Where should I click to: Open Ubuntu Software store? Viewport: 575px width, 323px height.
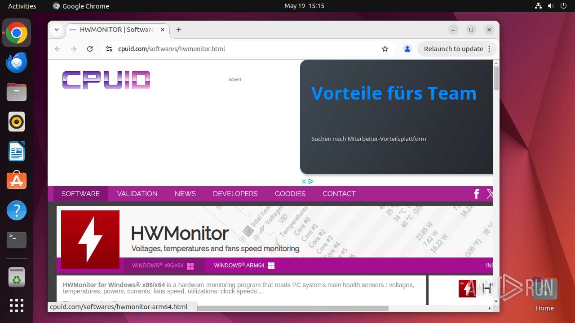point(17,181)
